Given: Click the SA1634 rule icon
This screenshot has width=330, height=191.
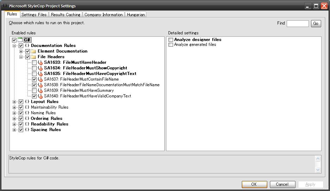Looking at the screenshot, I should pyautogui.click(x=40, y=68).
